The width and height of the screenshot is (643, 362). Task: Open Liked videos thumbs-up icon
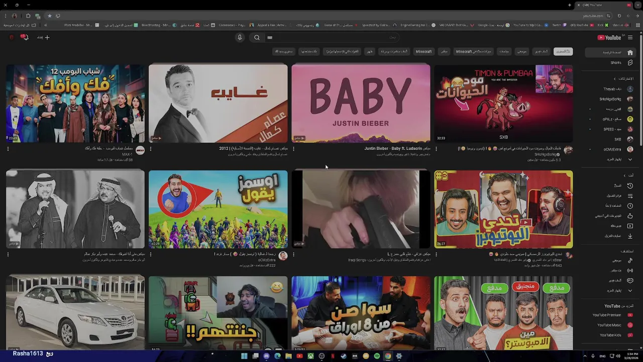pyautogui.click(x=630, y=216)
